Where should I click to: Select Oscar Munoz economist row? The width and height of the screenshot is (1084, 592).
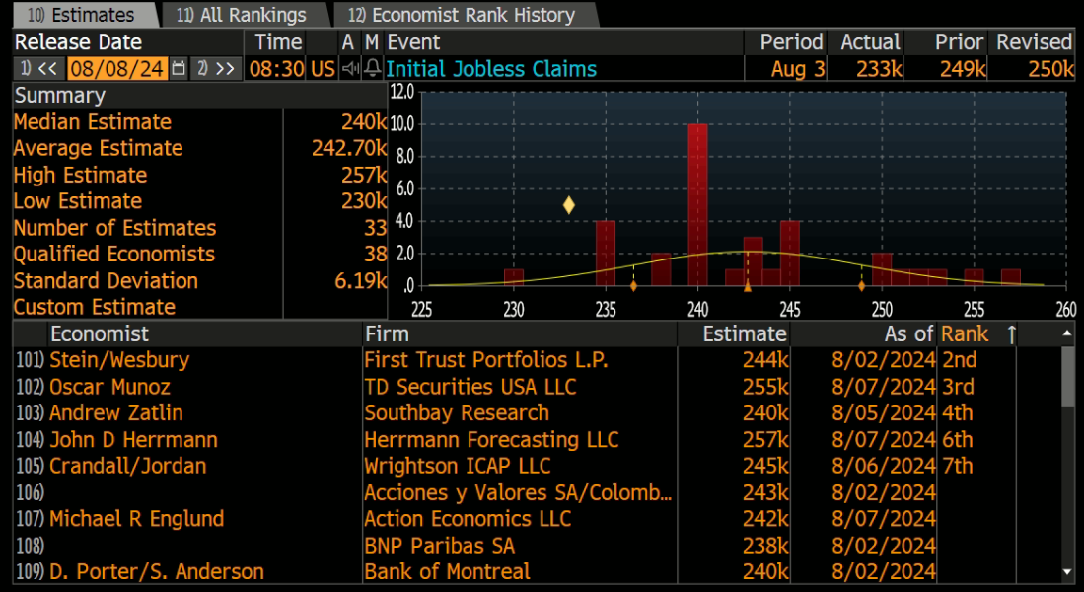(538, 387)
